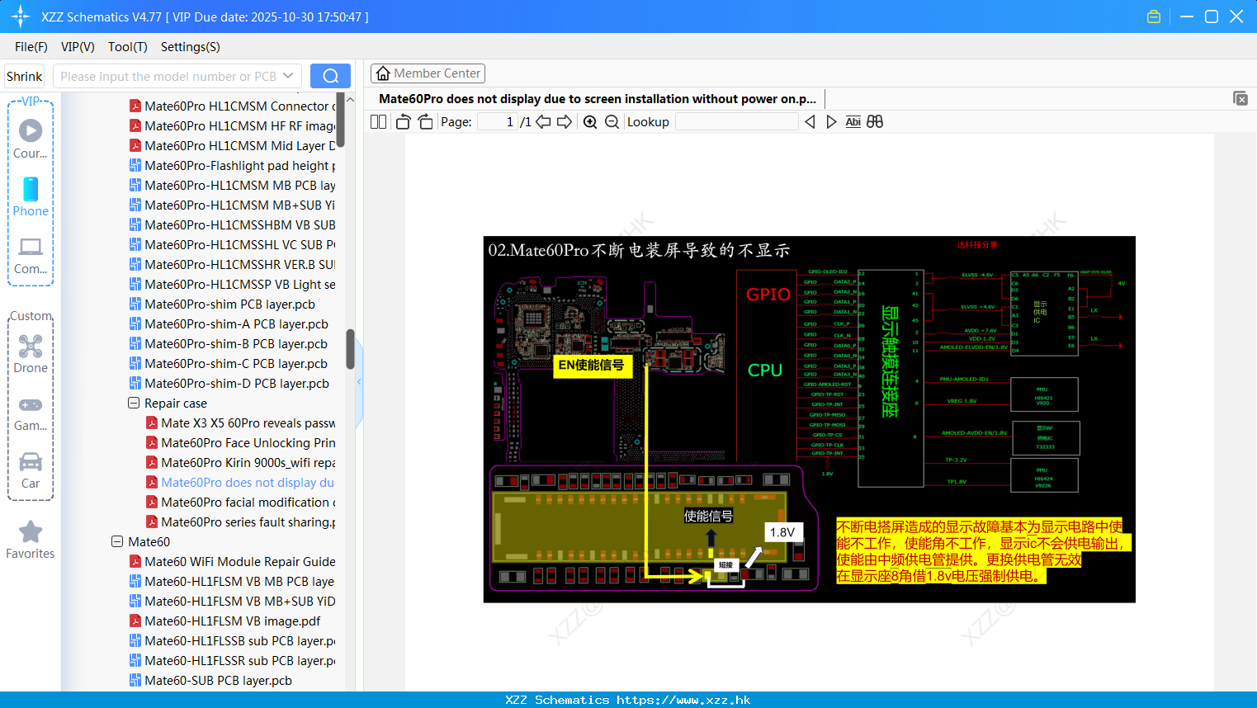
Task: Zoom in on the document
Action: pyautogui.click(x=590, y=121)
